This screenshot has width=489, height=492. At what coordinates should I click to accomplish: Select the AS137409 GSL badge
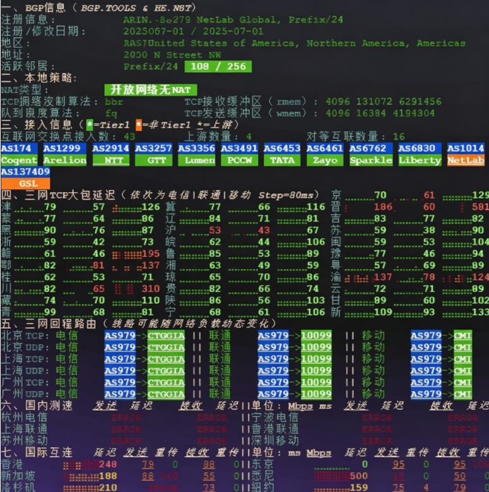pyautogui.click(x=25, y=177)
